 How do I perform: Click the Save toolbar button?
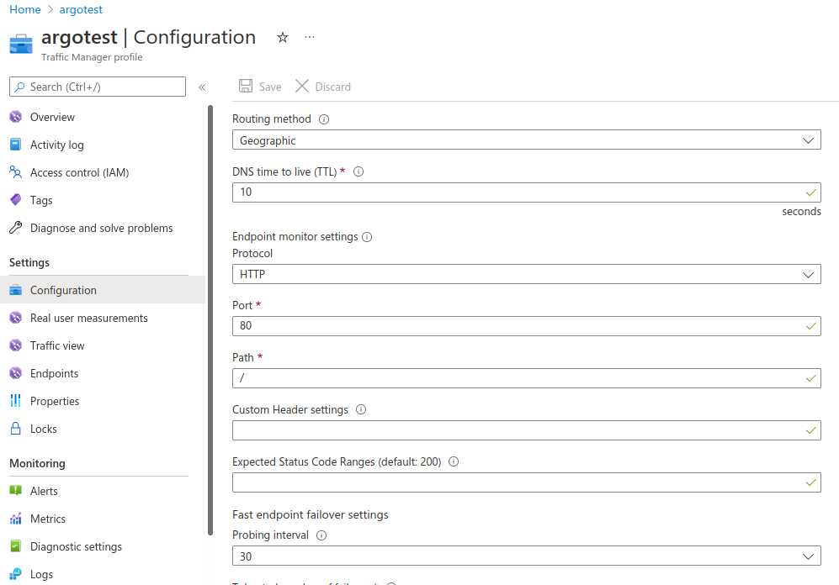(x=260, y=87)
